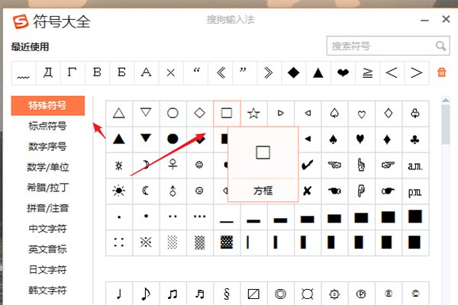This screenshot has width=458, height=305.
Task: Close the 符号大全 window
Action: 446,19
